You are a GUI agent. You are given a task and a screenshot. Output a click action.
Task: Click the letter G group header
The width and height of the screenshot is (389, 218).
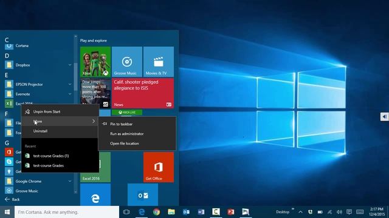click(7, 143)
